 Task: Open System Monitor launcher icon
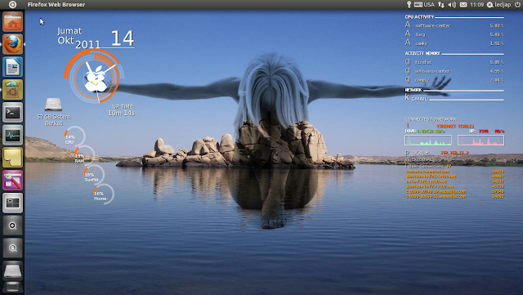13,135
